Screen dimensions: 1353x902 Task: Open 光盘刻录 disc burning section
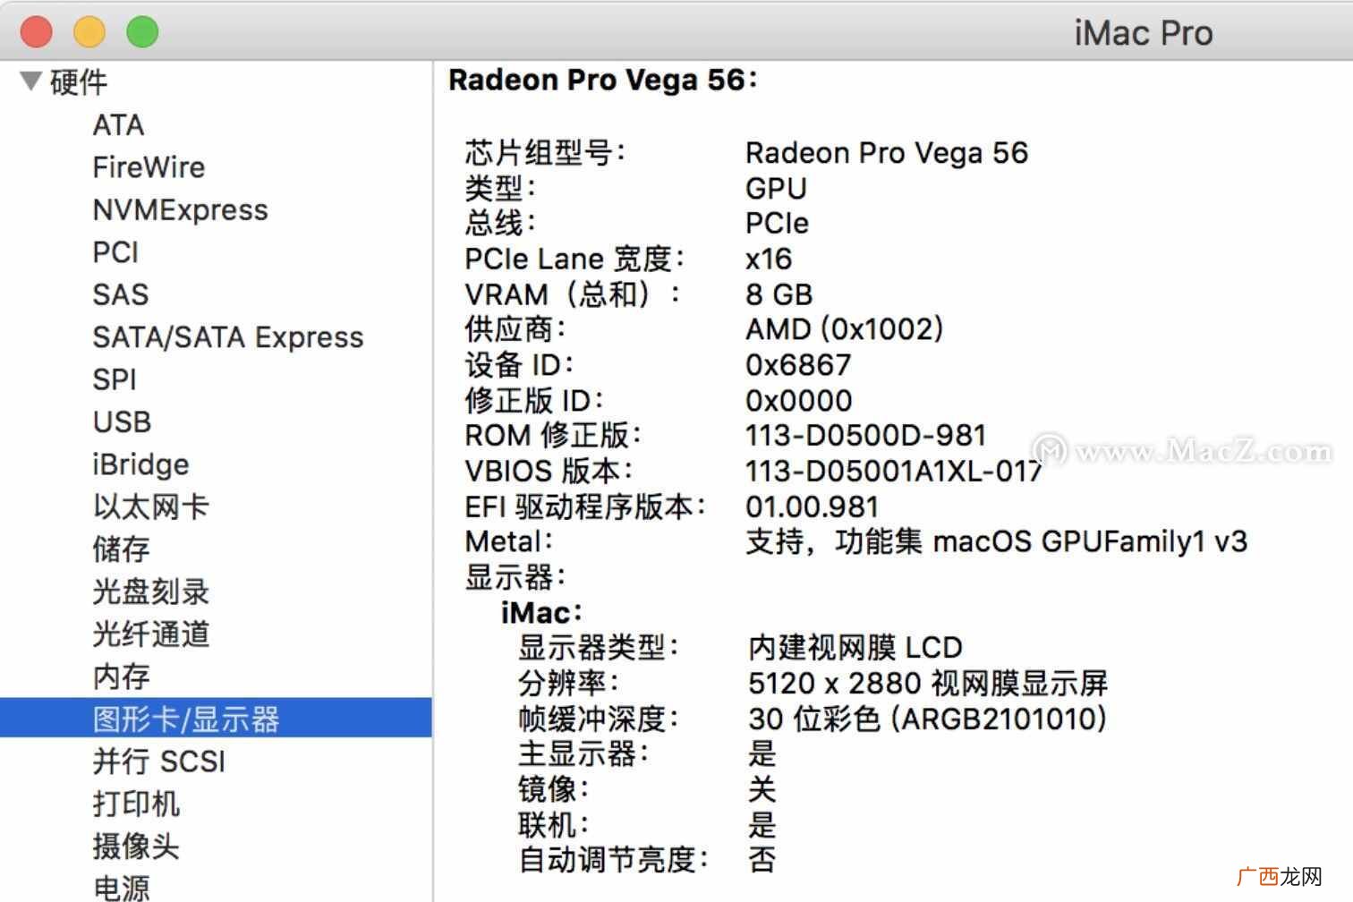150,591
